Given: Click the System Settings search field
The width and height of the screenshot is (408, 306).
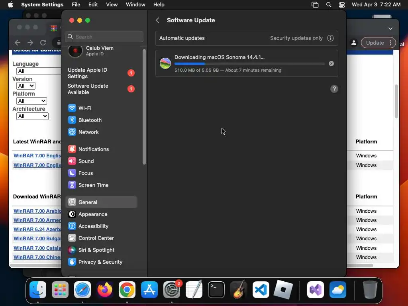Looking at the screenshot, I should coord(104,37).
